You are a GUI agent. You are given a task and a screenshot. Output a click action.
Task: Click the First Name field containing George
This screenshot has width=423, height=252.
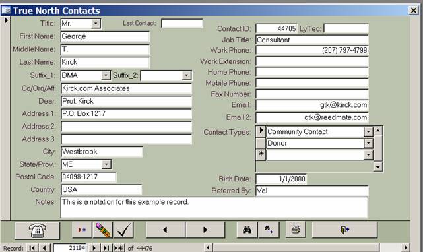(x=105, y=36)
